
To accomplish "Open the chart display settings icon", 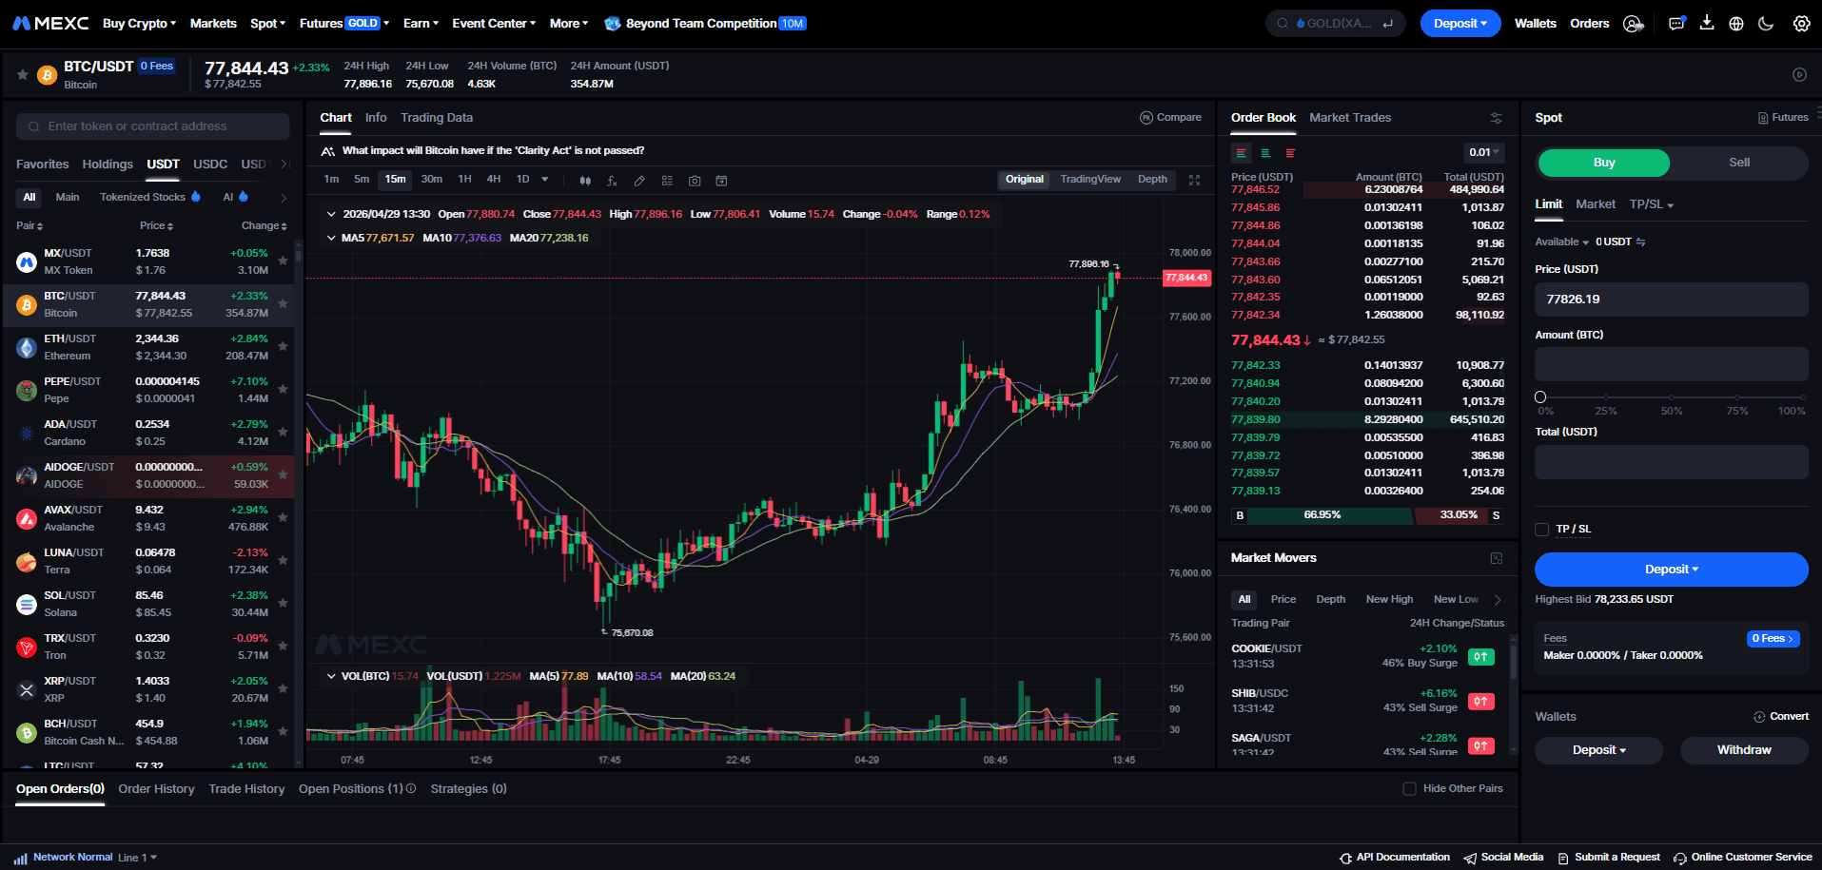I will (667, 180).
